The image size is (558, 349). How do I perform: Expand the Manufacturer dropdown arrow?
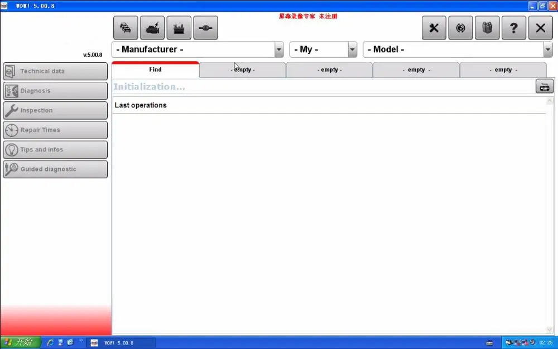point(279,50)
